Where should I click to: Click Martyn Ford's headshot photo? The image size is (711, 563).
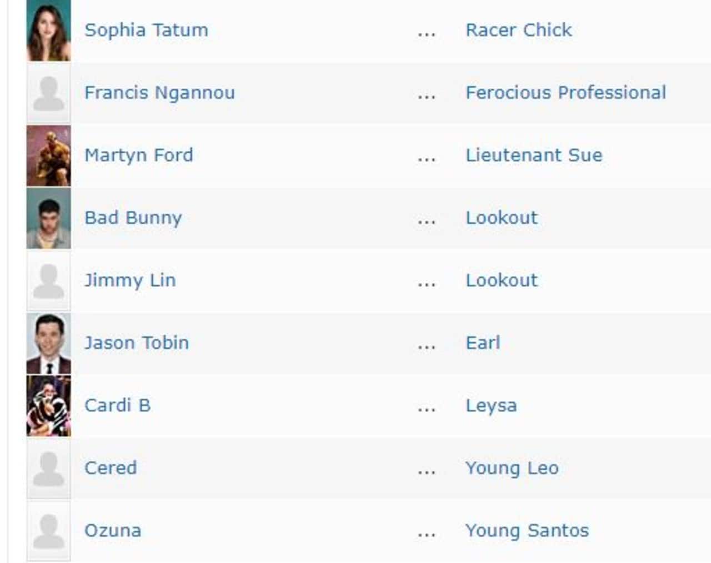pos(48,155)
